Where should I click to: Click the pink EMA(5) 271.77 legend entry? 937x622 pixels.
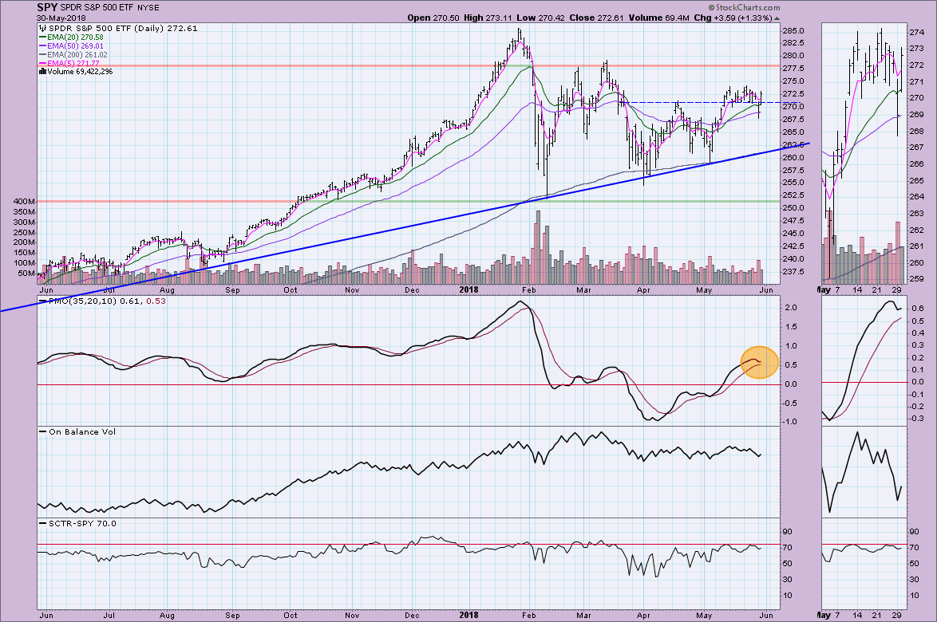pos(69,63)
